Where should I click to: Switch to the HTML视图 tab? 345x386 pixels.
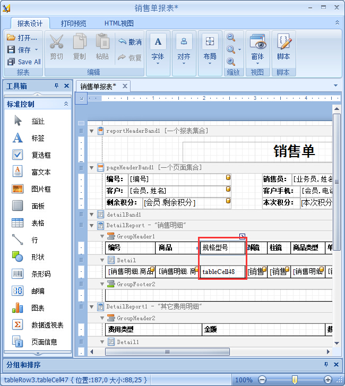point(119,23)
